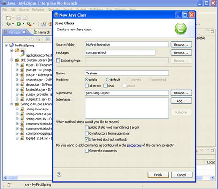This screenshot has height=189, width=218.
Task: Click Browse next to Superclass field
Action: tap(181, 93)
